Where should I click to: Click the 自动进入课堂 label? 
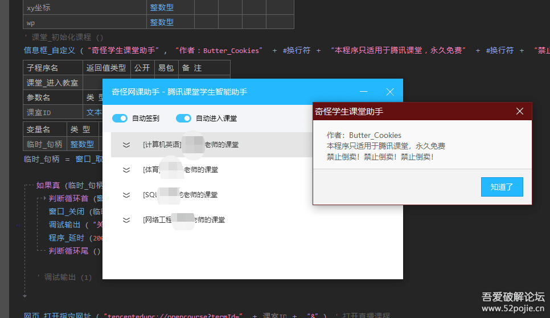(x=216, y=119)
